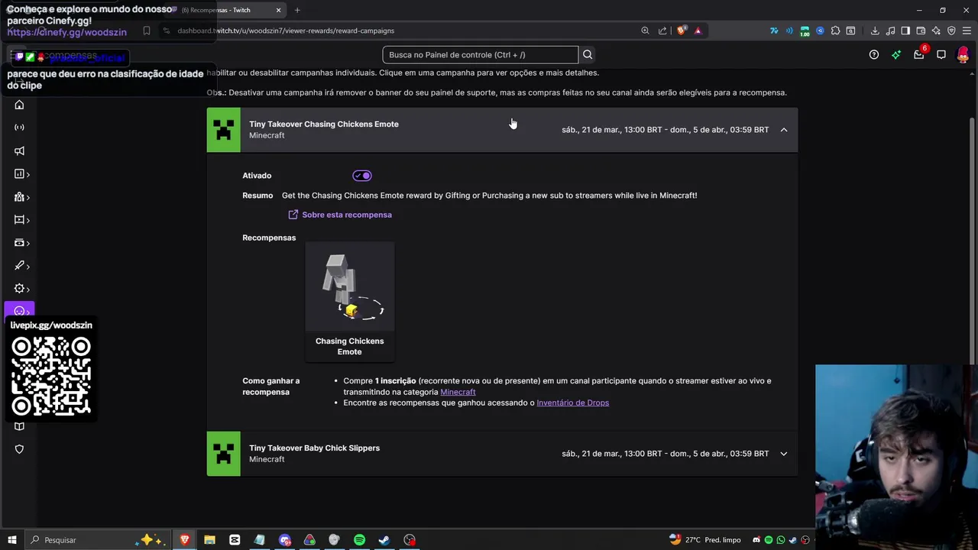Click the Windows Start button

(x=11, y=540)
